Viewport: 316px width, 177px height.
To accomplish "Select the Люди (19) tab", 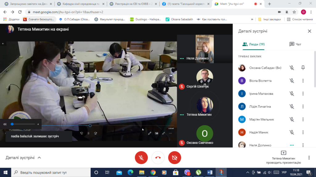I will (253, 44).
